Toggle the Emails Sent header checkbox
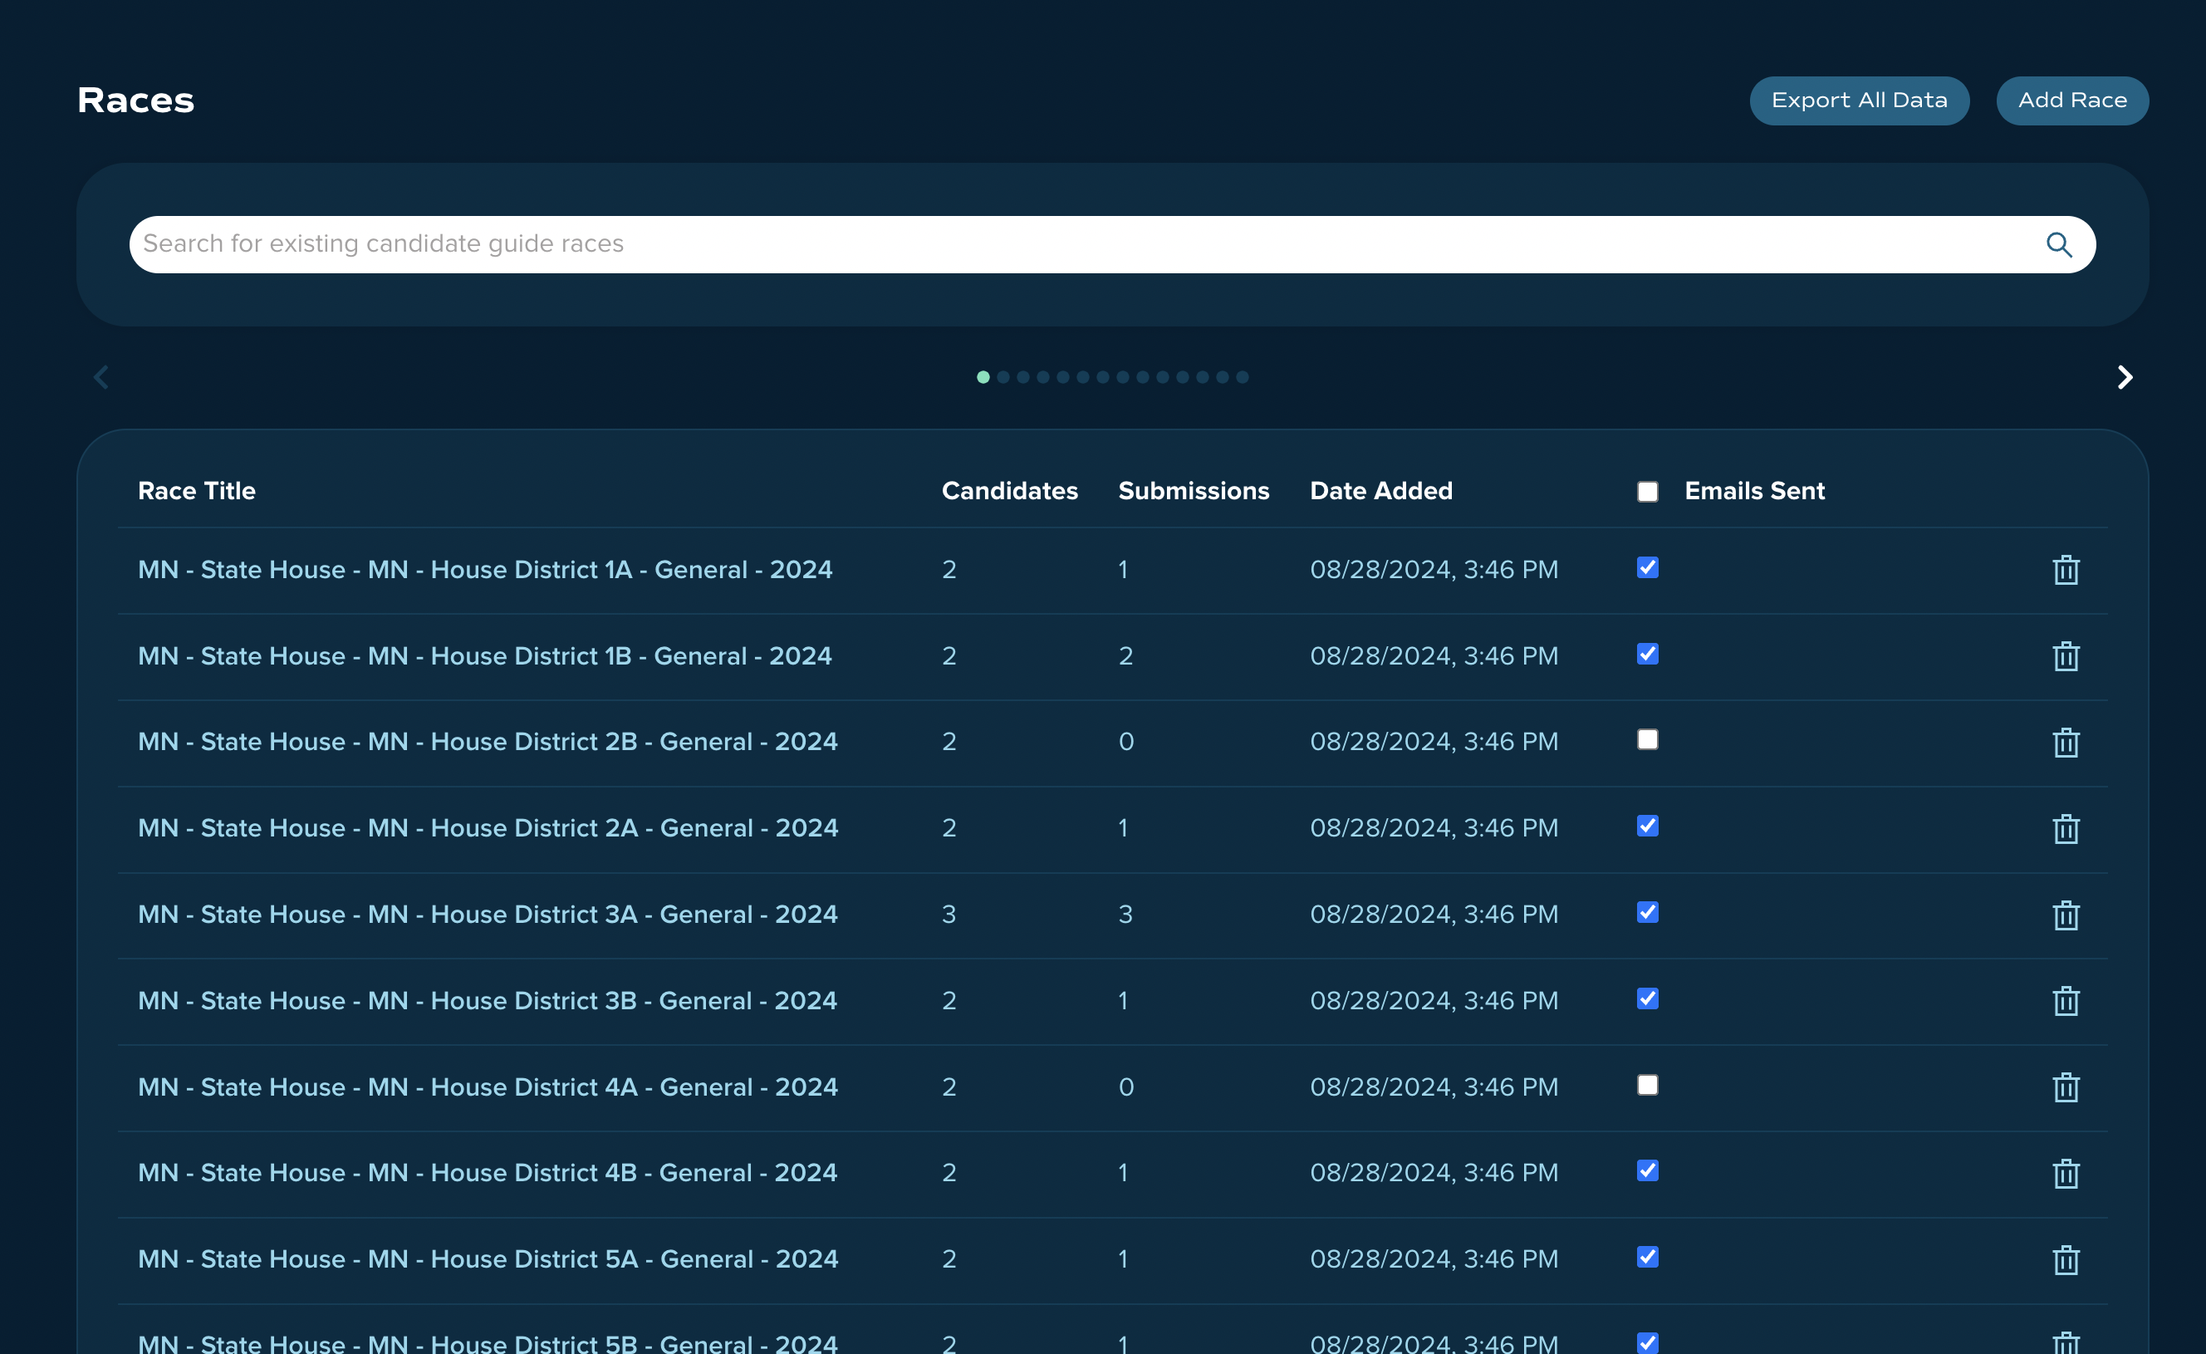2206x1354 pixels. pyautogui.click(x=1647, y=492)
